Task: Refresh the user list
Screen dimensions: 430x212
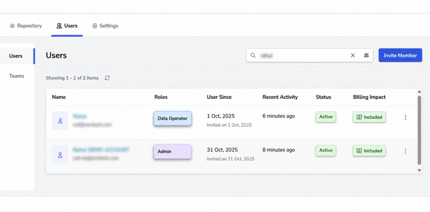Action: (x=107, y=78)
